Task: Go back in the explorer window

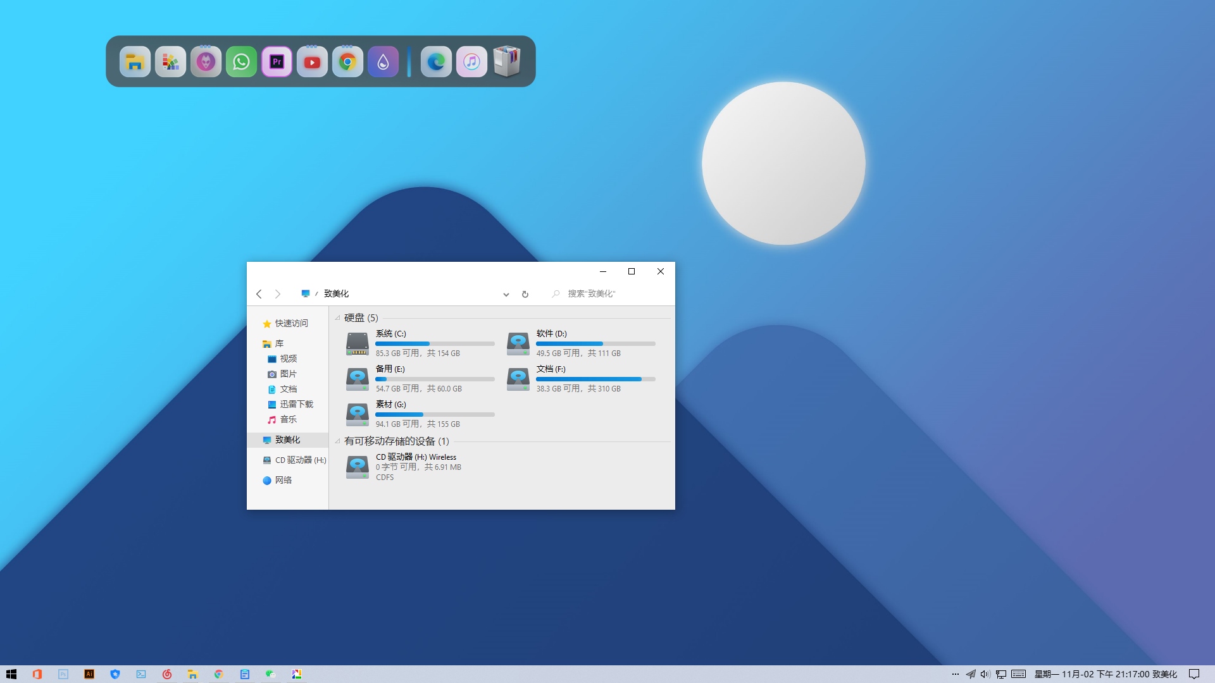Action: pos(259,294)
